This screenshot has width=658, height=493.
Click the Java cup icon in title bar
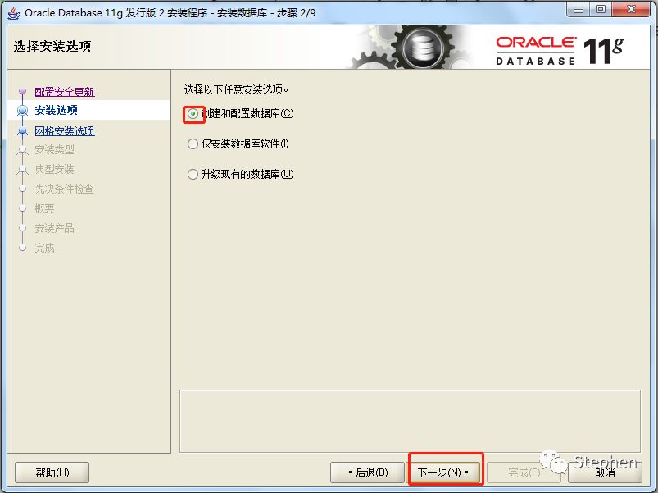pos(14,13)
